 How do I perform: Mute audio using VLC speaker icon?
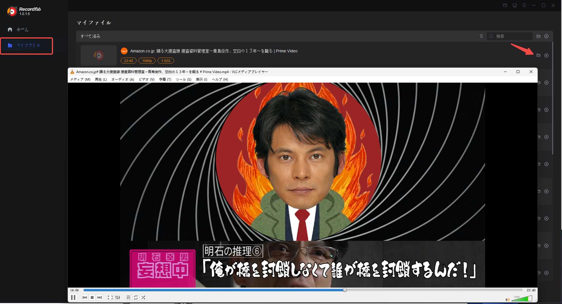(507, 299)
